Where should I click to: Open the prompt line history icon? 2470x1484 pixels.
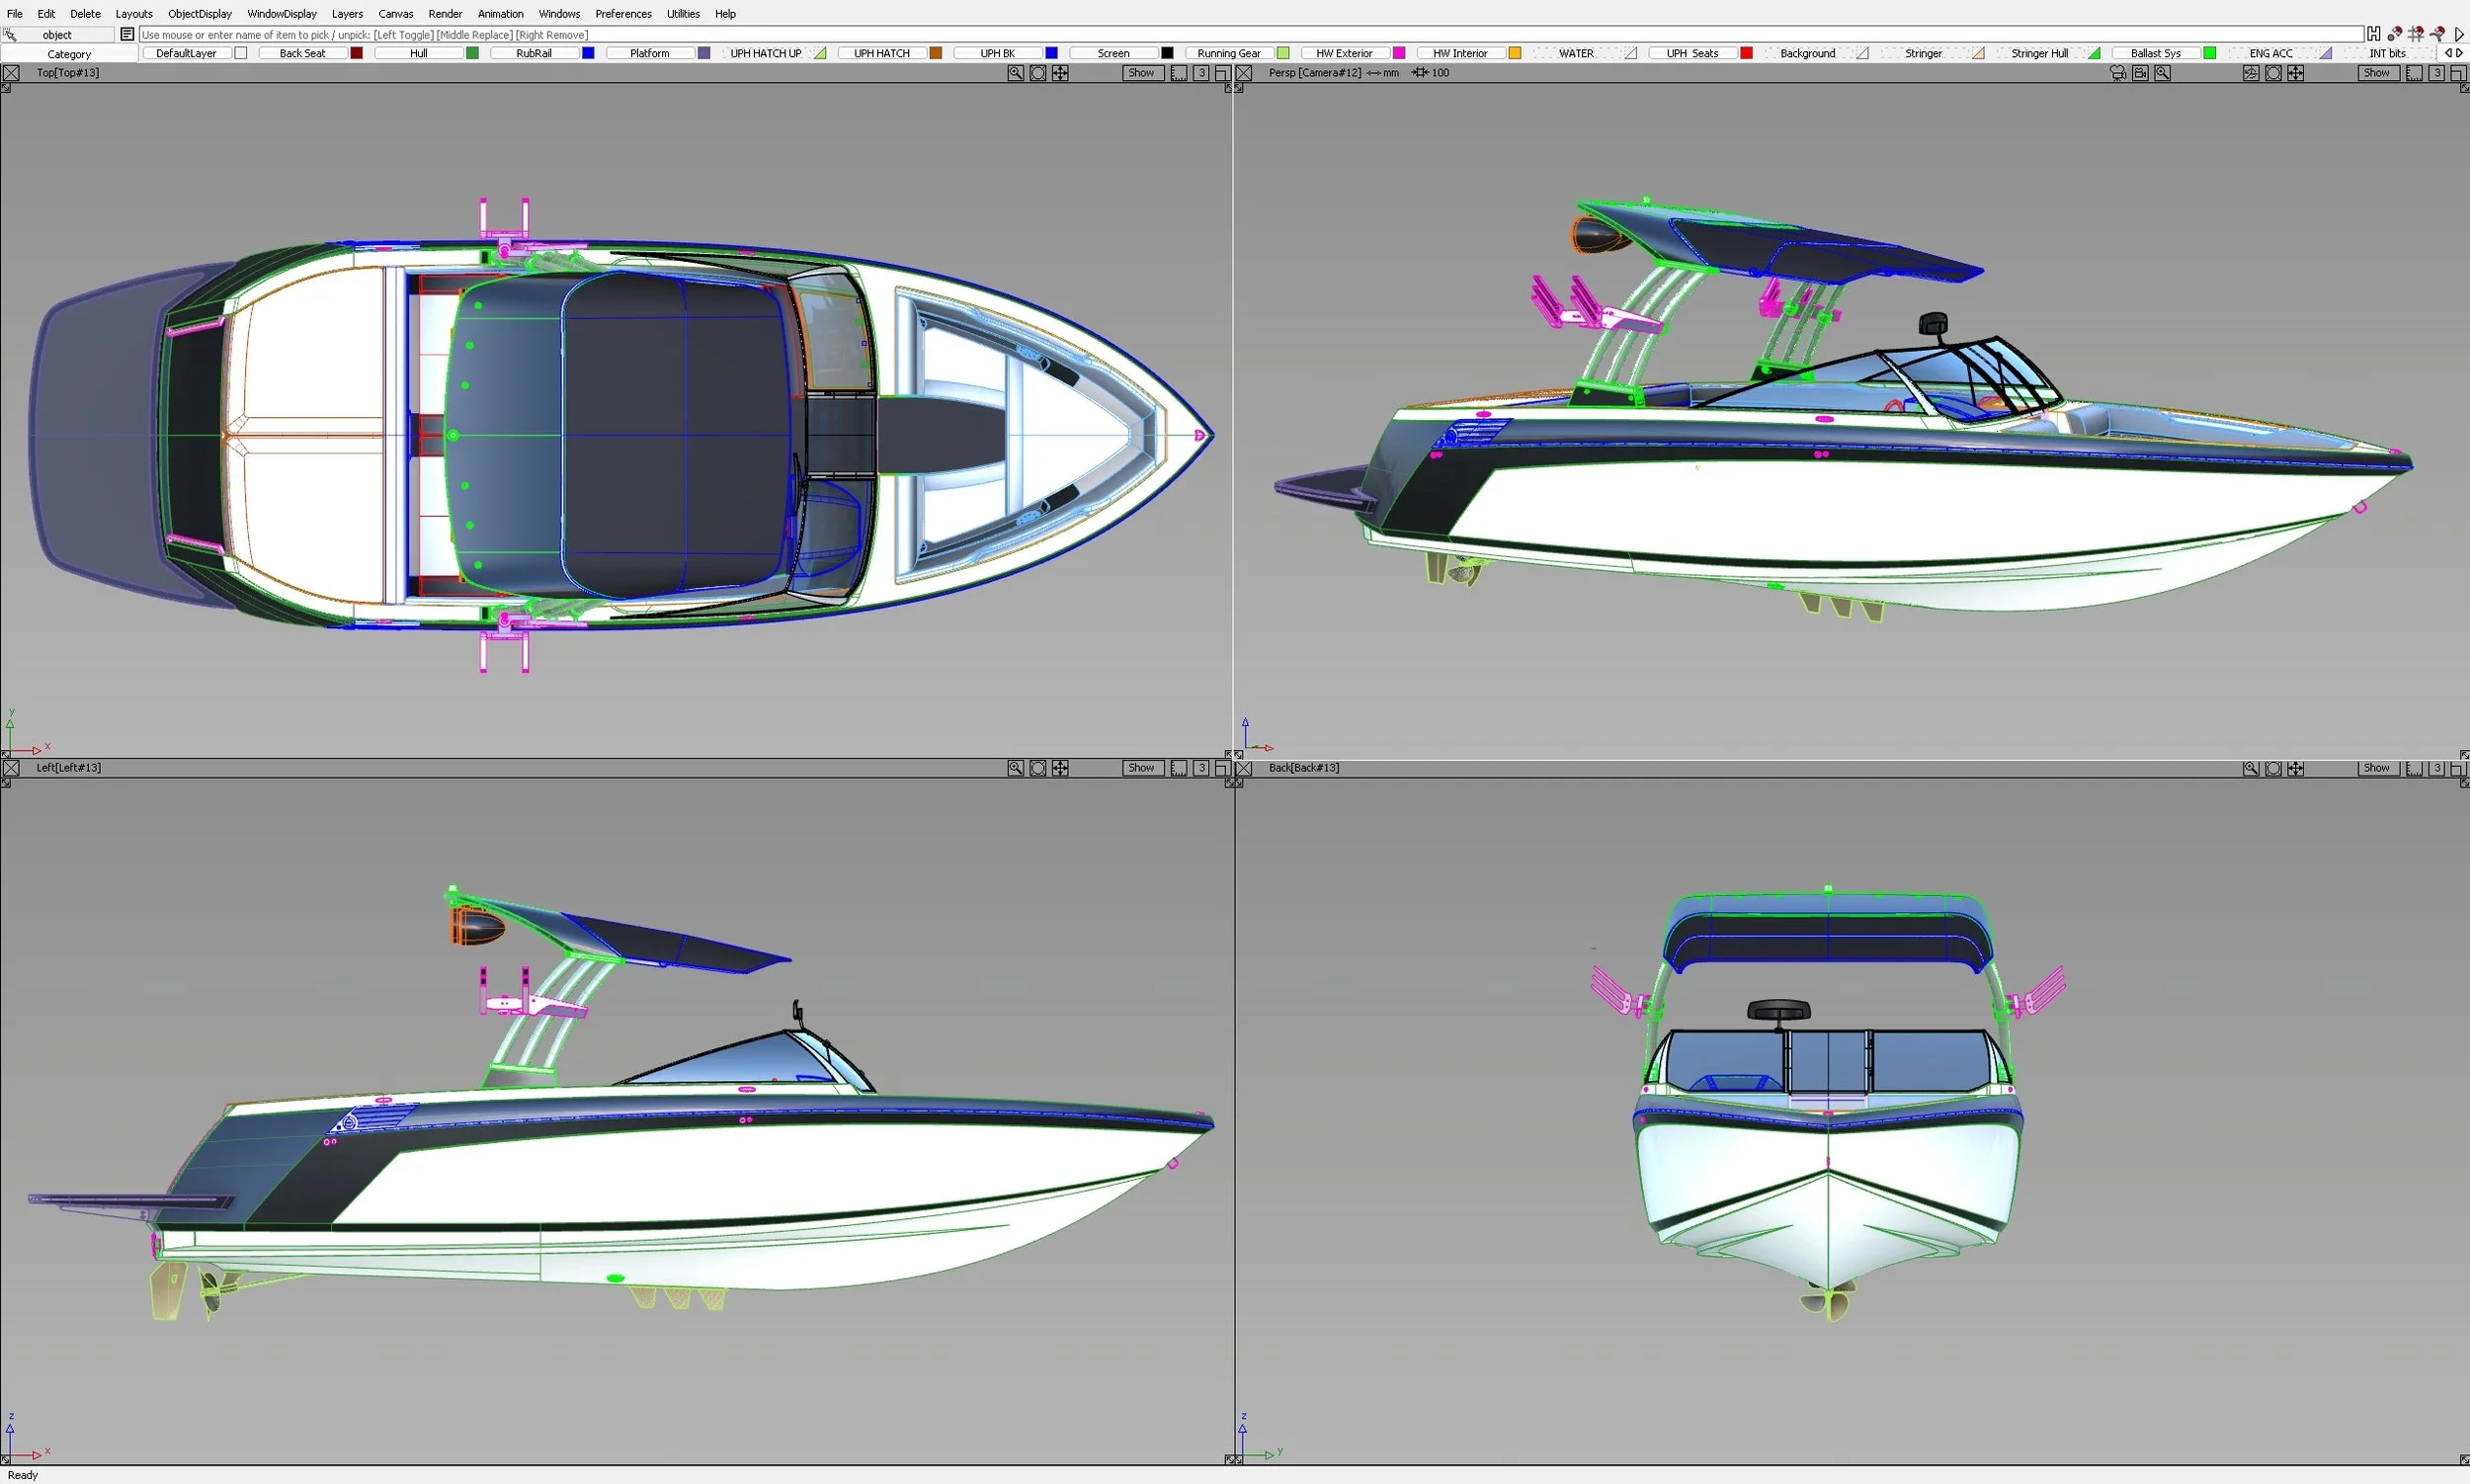click(127, 34)
